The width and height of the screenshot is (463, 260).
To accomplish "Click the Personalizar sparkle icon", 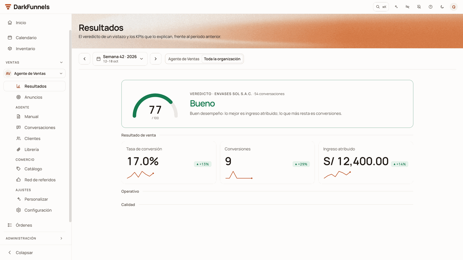I will 19,199.
